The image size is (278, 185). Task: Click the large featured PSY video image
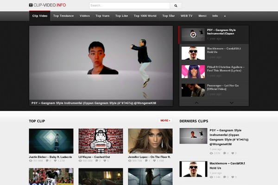pos(101,63)
